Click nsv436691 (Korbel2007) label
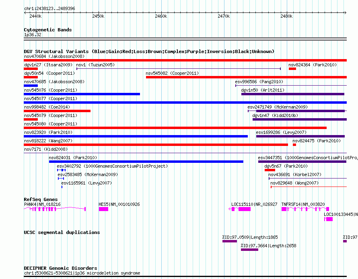Viewport: 358px width, 279px height. point(295,174)
